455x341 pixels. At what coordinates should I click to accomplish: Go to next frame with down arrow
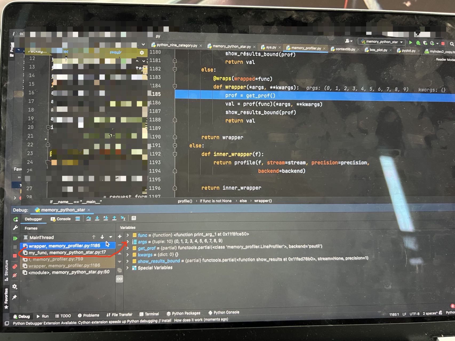(102, 237)
